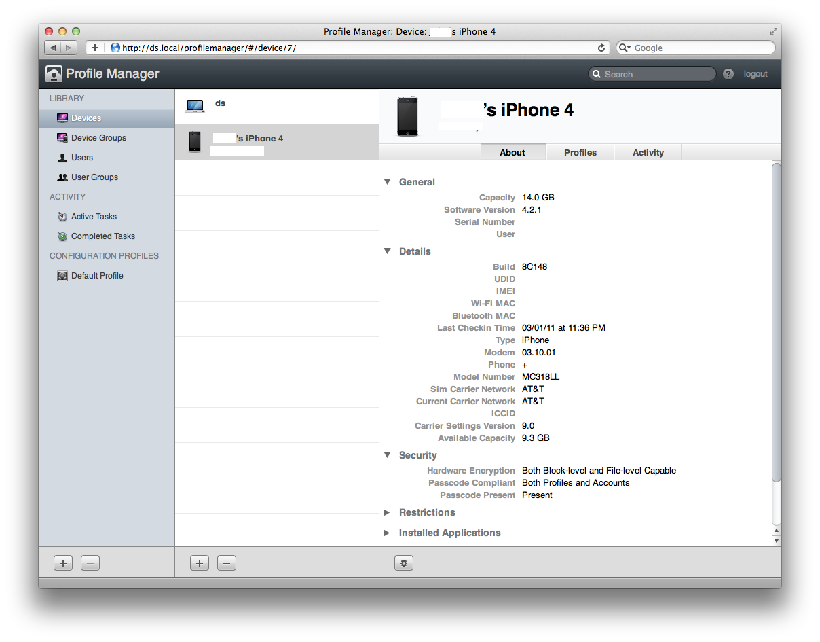Open Default Profile in the sidebar
This screenshot has height=642, width=820.
(107, 276)
